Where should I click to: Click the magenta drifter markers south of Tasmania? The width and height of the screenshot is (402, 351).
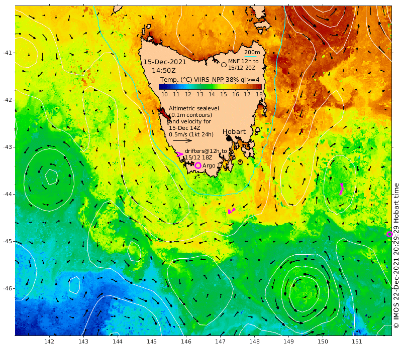click(x=232, y=211)
